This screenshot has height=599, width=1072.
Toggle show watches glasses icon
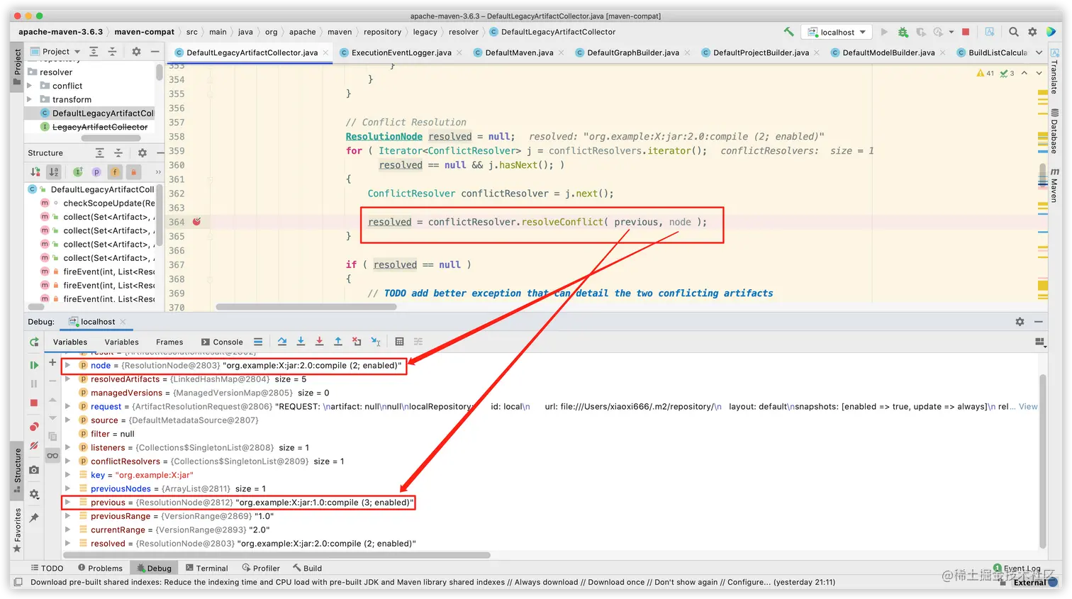pos(52,455)
